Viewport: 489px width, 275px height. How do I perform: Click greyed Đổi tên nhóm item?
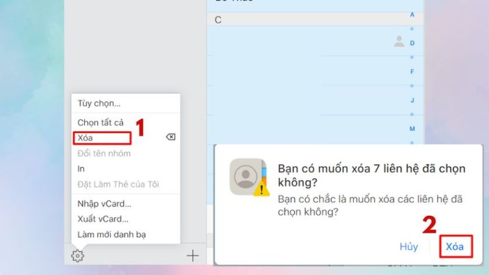coord(104,153)
